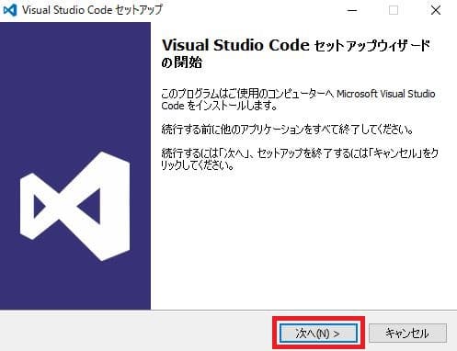Click the text '続行するには「次へ」、セットアップを終了するには'
The width and height of the screenshot is (457, 351).
(265, 153)
